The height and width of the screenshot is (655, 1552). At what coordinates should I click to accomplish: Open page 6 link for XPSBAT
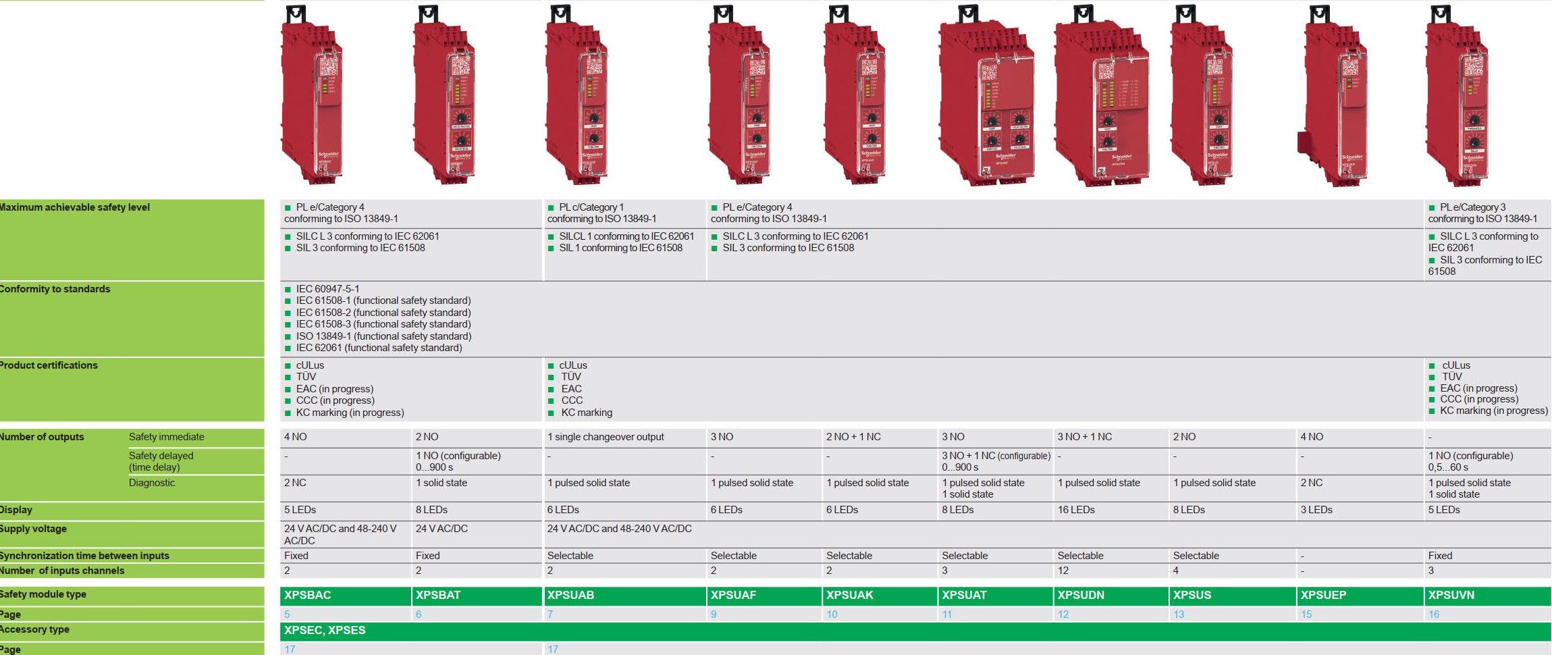(x=419, y=614)
